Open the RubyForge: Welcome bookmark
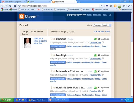134x103 pixels. pos(100,10)
